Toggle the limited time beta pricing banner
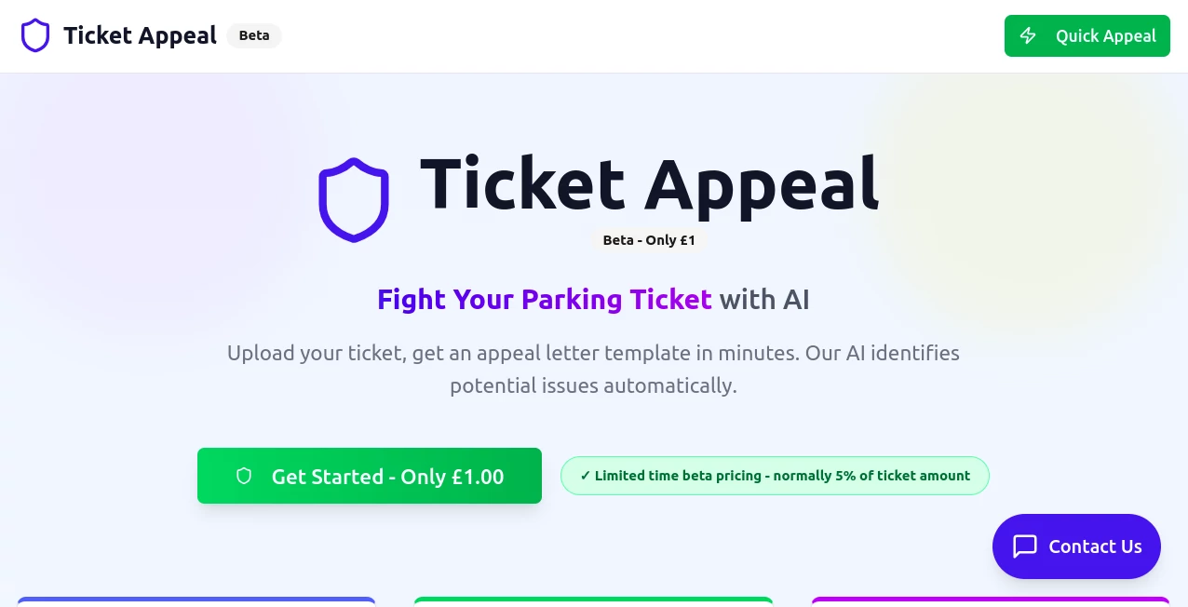This screenshot has width=1188, height=607. 775,476
